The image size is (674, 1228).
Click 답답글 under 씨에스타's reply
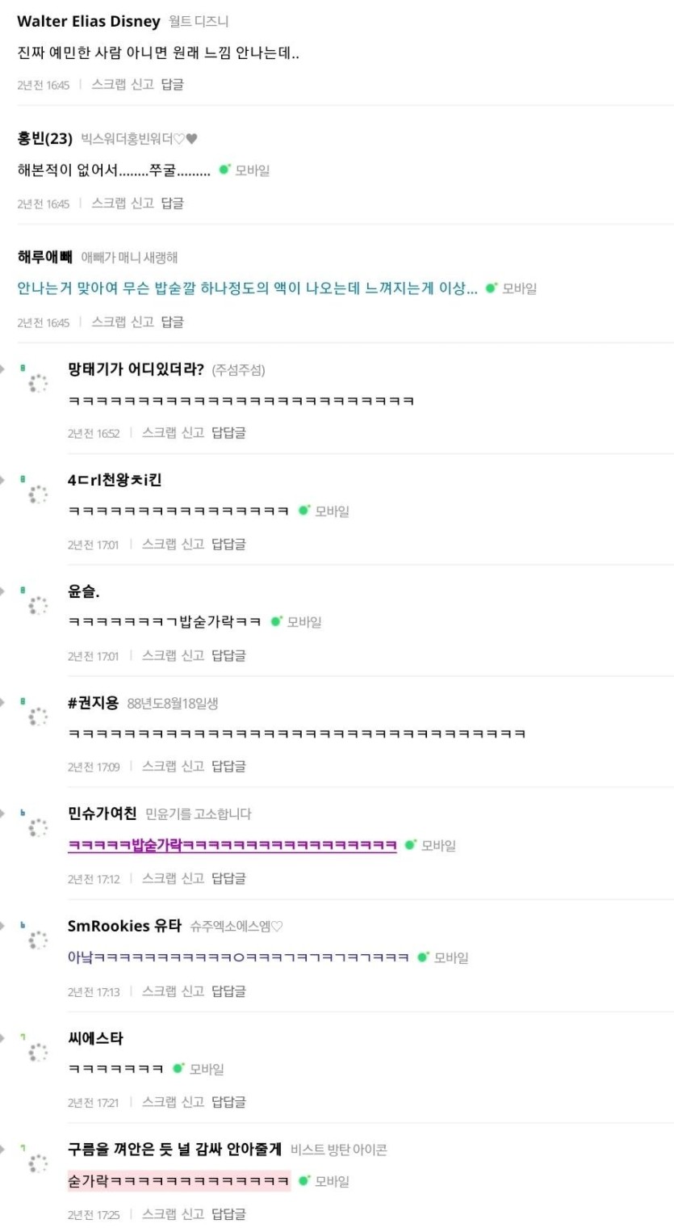click(228, 1102)
